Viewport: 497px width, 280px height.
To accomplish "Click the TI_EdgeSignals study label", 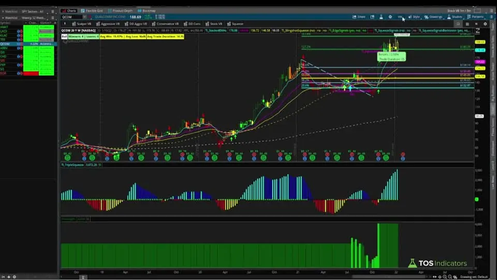I will point(345,31).
